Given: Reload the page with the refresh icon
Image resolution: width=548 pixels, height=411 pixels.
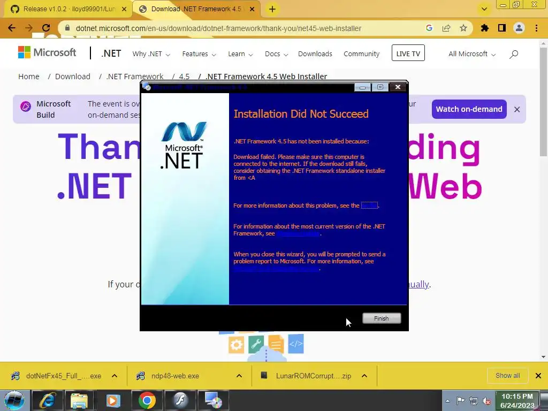Looking at the screenshot, I should tap(46, 28).
